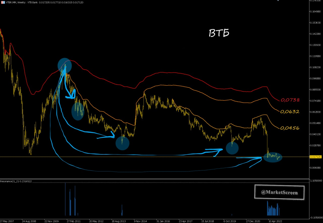Viewport: 323px width, 223px height.
Task: Select the current price label 0.017120
Action: pyautogui.click(x=316, y=157)
